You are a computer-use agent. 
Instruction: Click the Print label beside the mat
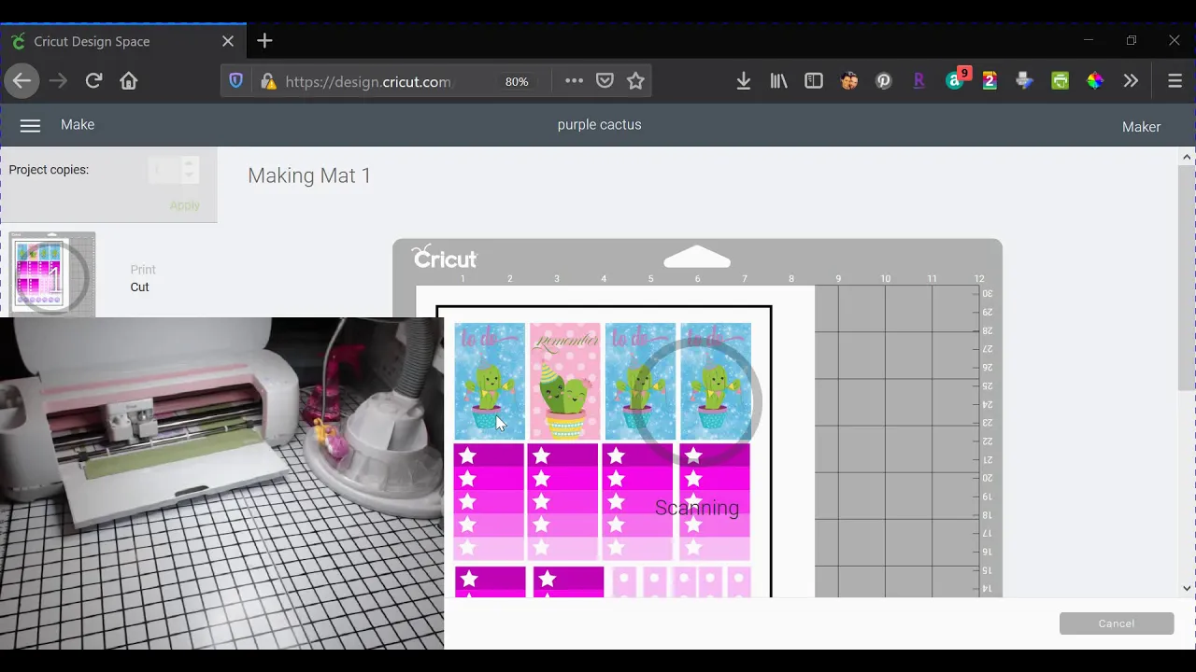tap(143, 270)
